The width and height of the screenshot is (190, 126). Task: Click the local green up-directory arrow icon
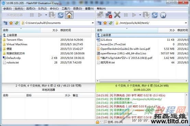tap(16, 23)
